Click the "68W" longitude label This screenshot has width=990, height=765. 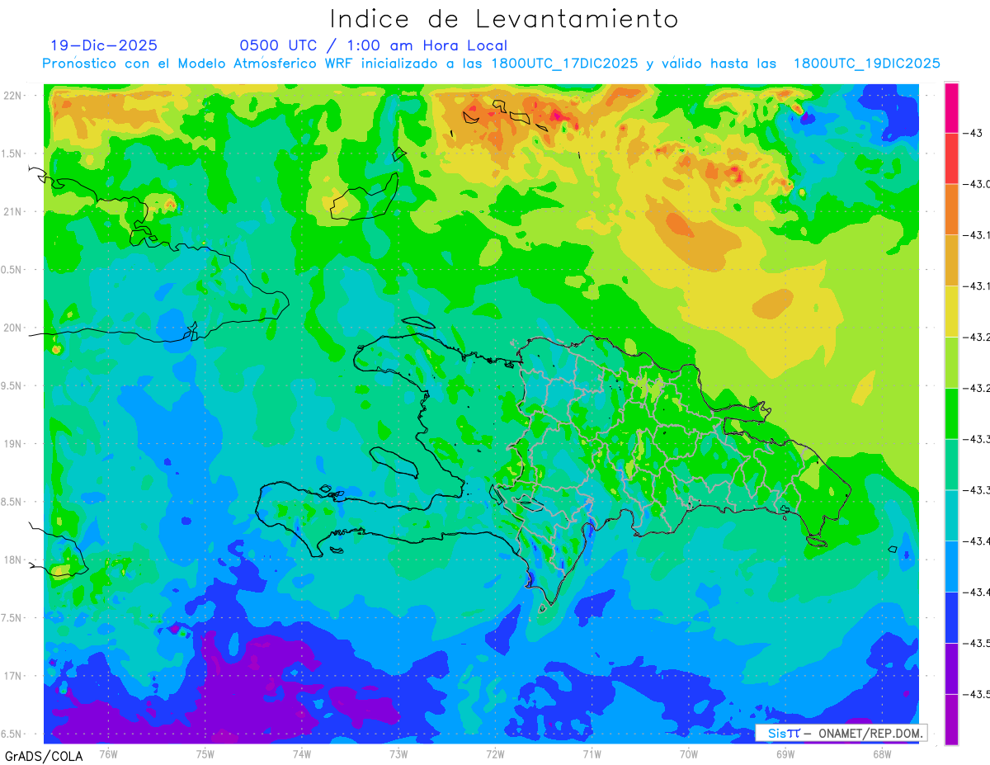click(x=882, y=753)
